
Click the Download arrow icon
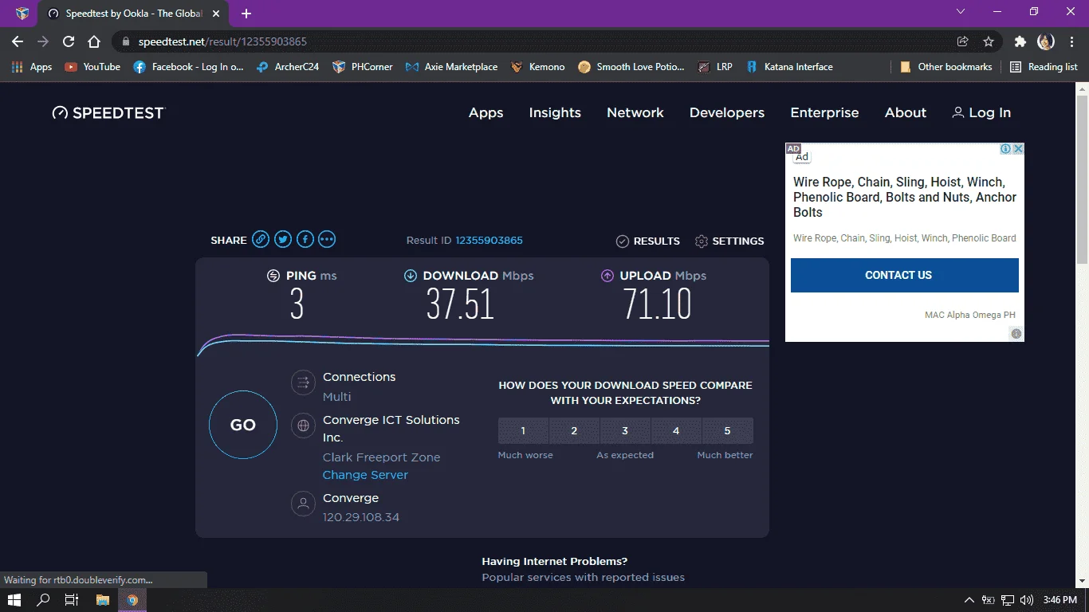411,276
